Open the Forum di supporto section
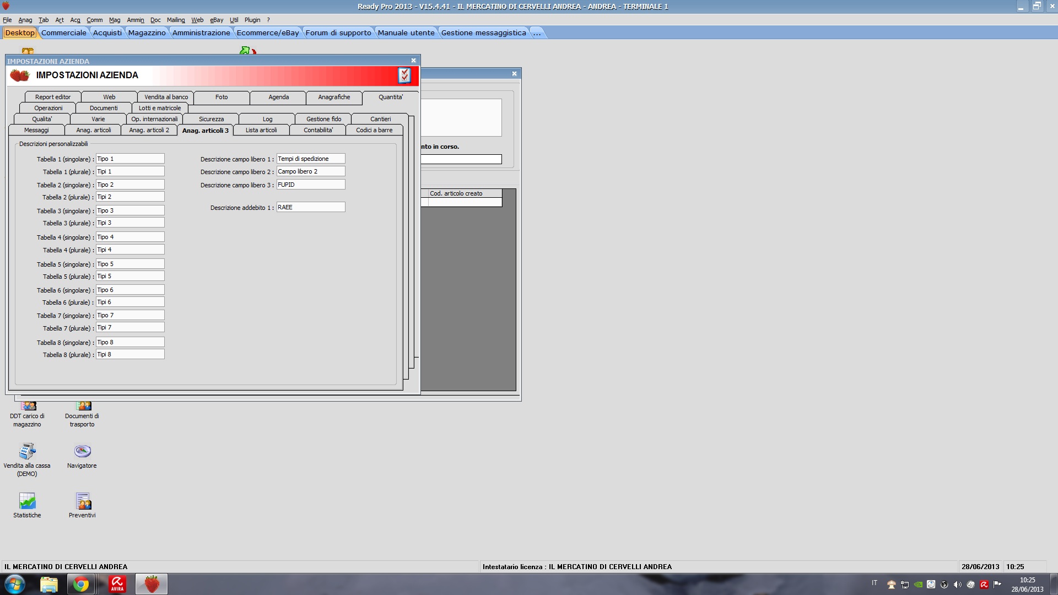1058x595 pixels. [338, 33]
